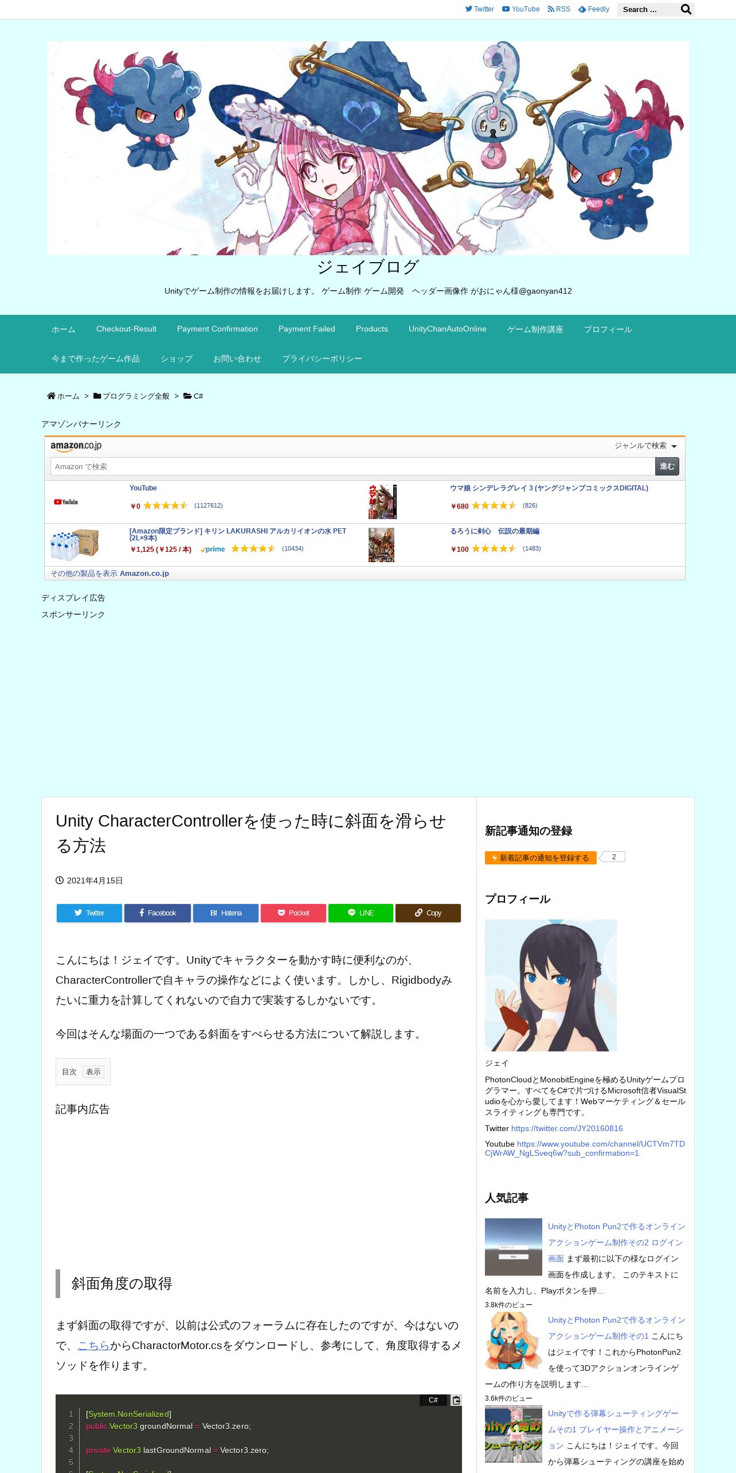Open the RSS feed link
This screenshot has width=736, height=1473.
point(559,9)
